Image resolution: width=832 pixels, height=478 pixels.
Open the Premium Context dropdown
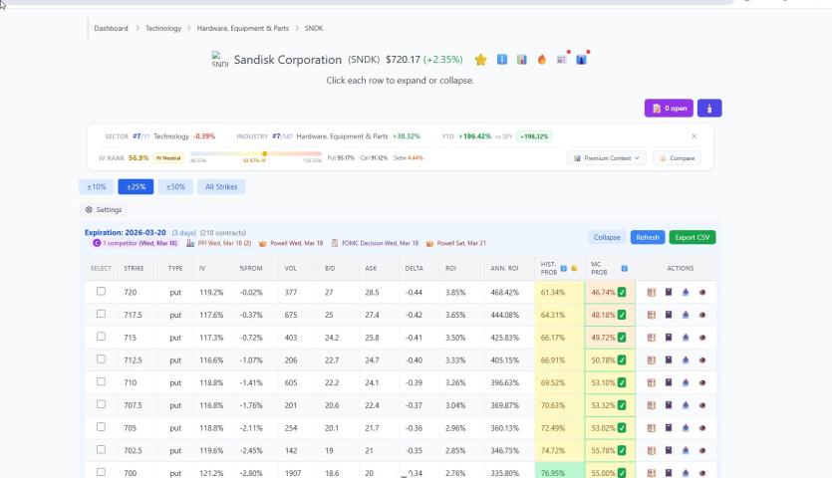pyautogui.click(x=607, y=158)
